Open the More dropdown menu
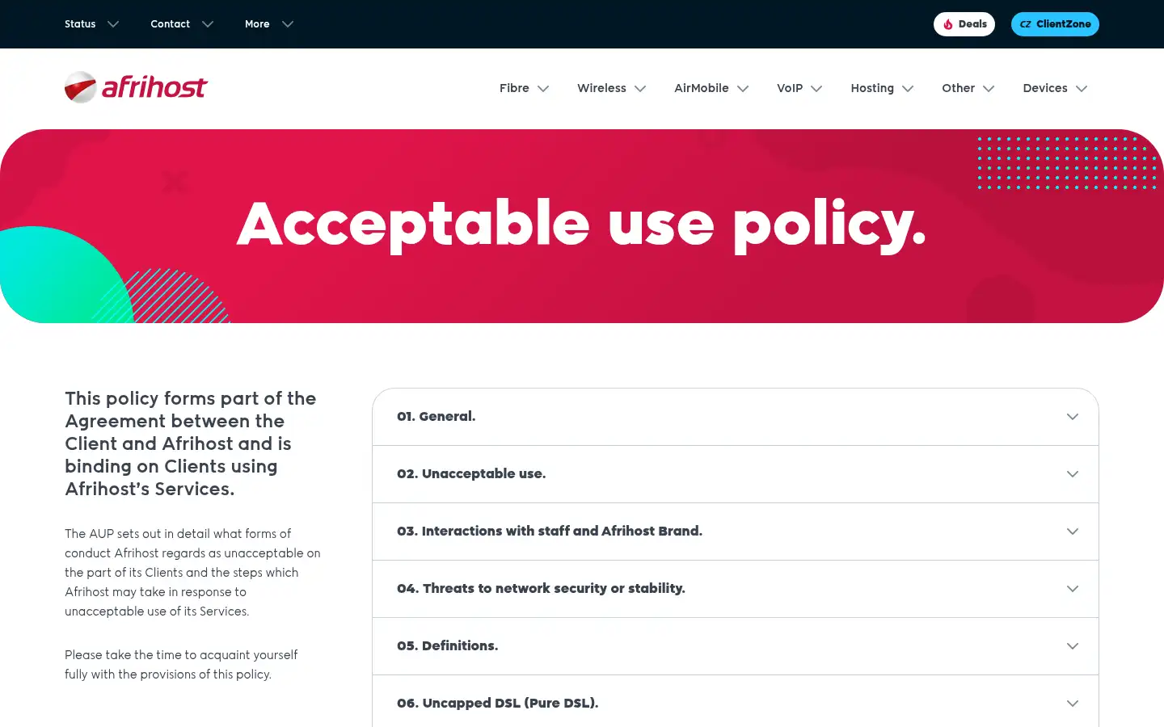This screenshot has height=727, width=1164. (269, 24)
